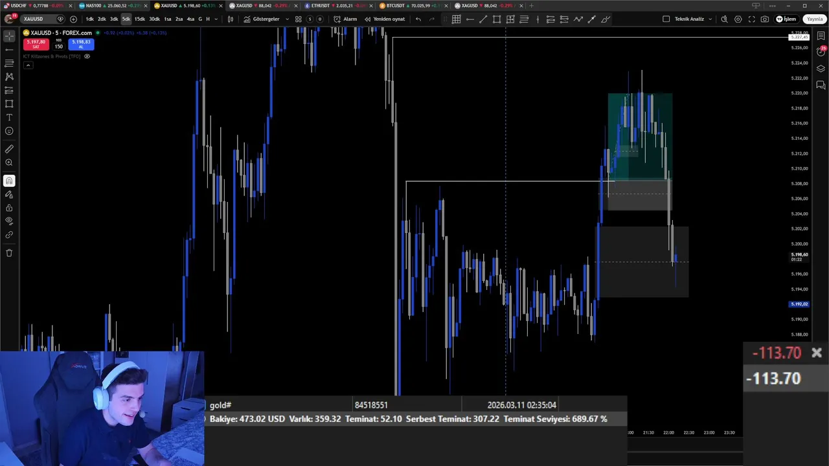
Task: Expand the timeframe dropdown arrow
Action: [x=216, y=19]
